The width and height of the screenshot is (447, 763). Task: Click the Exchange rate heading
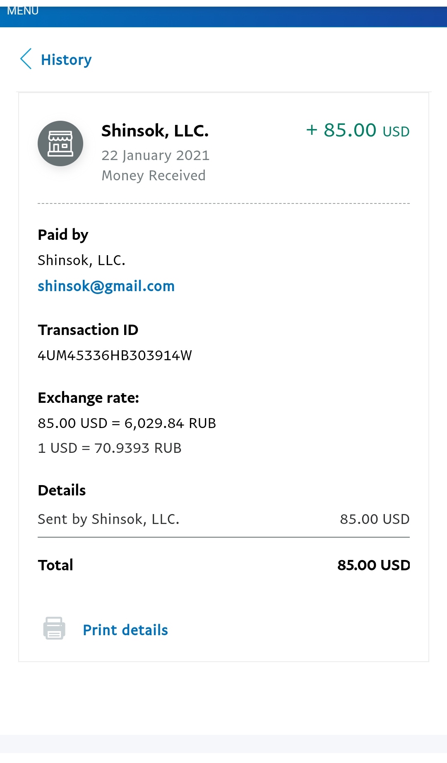(x=89, y=397)
